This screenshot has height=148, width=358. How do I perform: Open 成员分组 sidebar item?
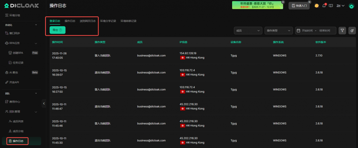click(16, 131)
